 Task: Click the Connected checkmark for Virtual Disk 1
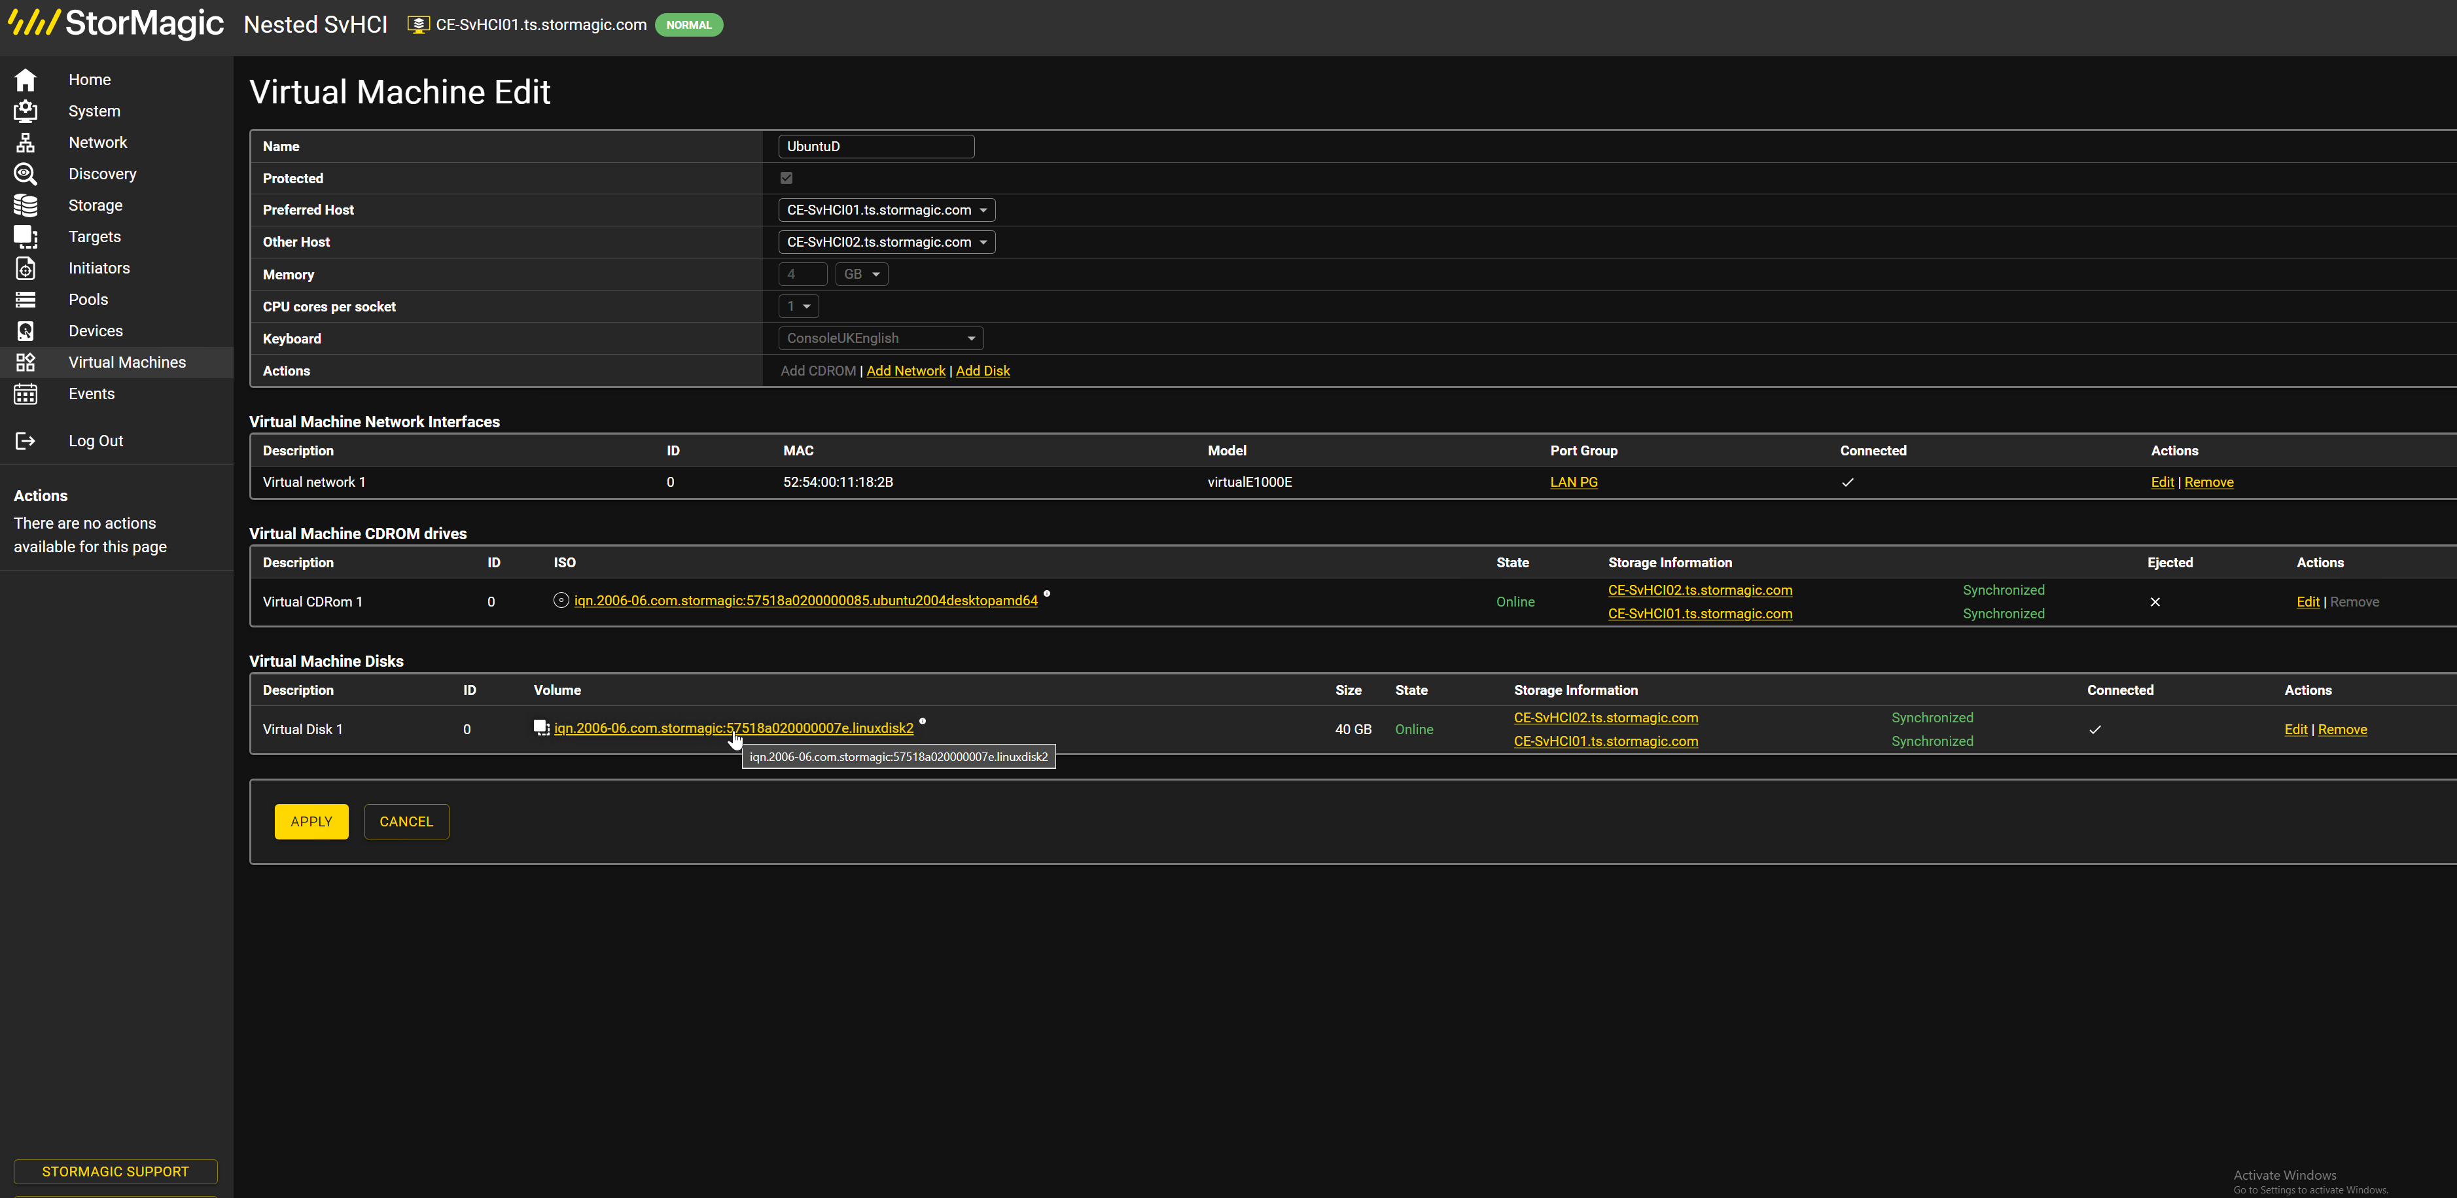[x=2095, y=730]
